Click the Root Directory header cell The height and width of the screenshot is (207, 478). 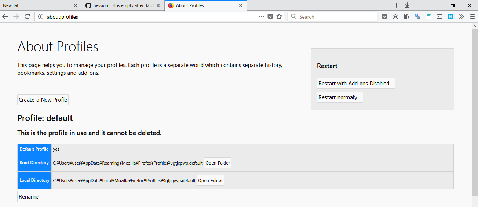coord(34,163)
